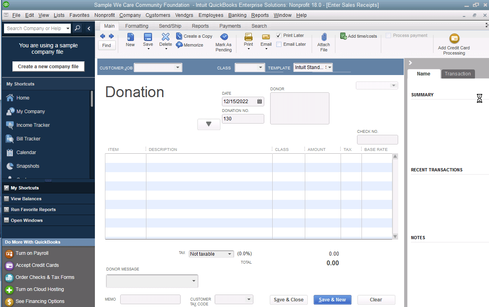The image size is (489, 307).
Task: Switch to Send/Ship ribbon tab
Action: (170, 26)
